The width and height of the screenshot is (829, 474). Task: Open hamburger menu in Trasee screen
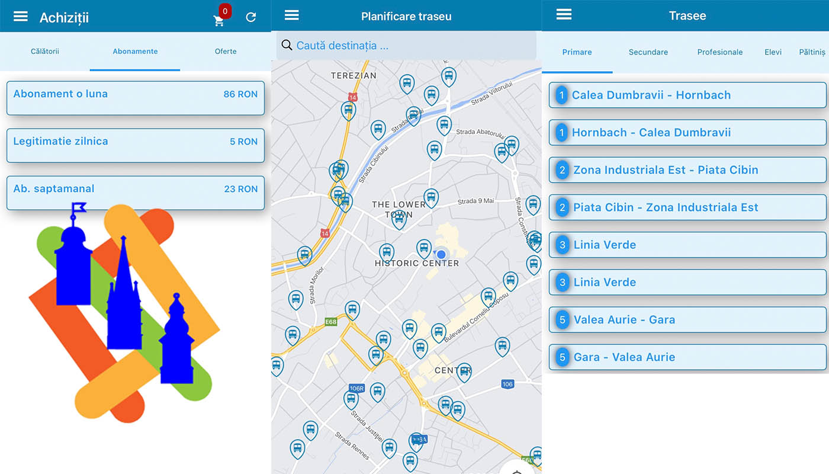point(564,15)
